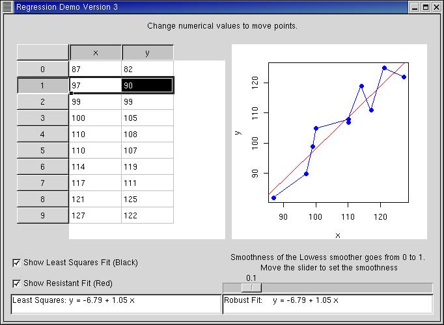
Task: Click the x cell containing 114
Action: coord(95,167)
